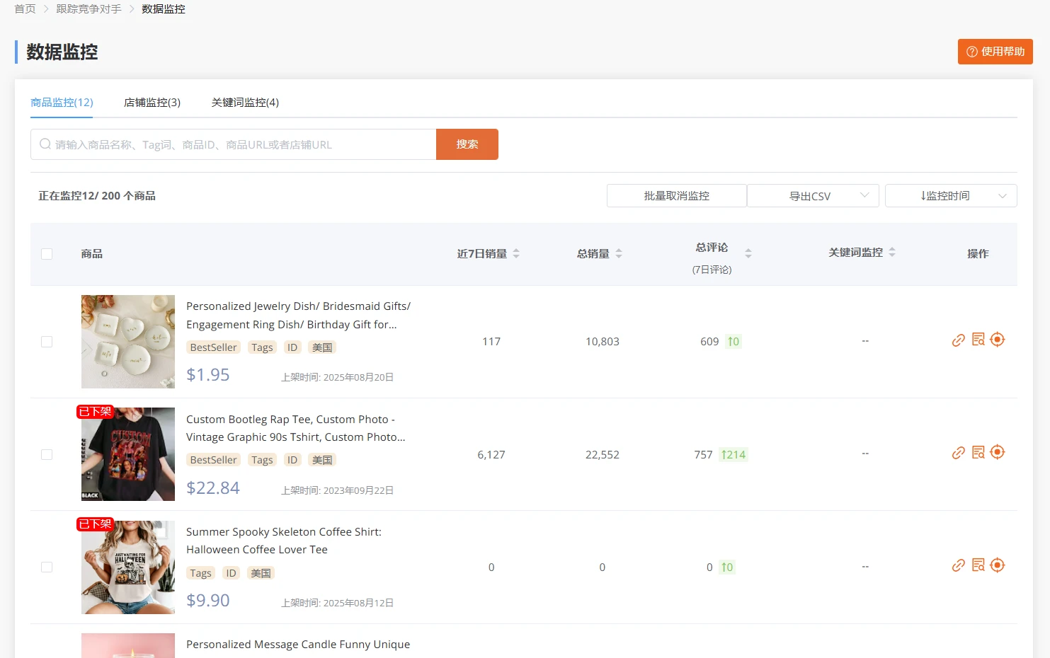Click the BestSeller tag on Personalized Jewelry Dish
This screenshot has height=658, width=1050.
click(214, 347)
